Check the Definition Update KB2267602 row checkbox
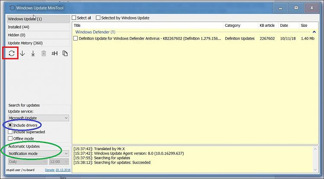324x179 pixels. click(x=76, y=38)
